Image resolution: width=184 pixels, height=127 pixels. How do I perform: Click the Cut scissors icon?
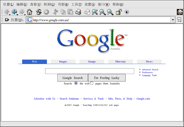pos(56,12)
